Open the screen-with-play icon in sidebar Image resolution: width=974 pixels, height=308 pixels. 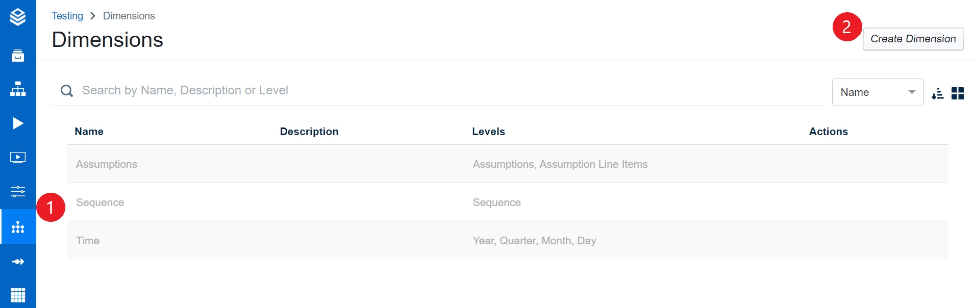pyautogui.click(x=18, y=158)
